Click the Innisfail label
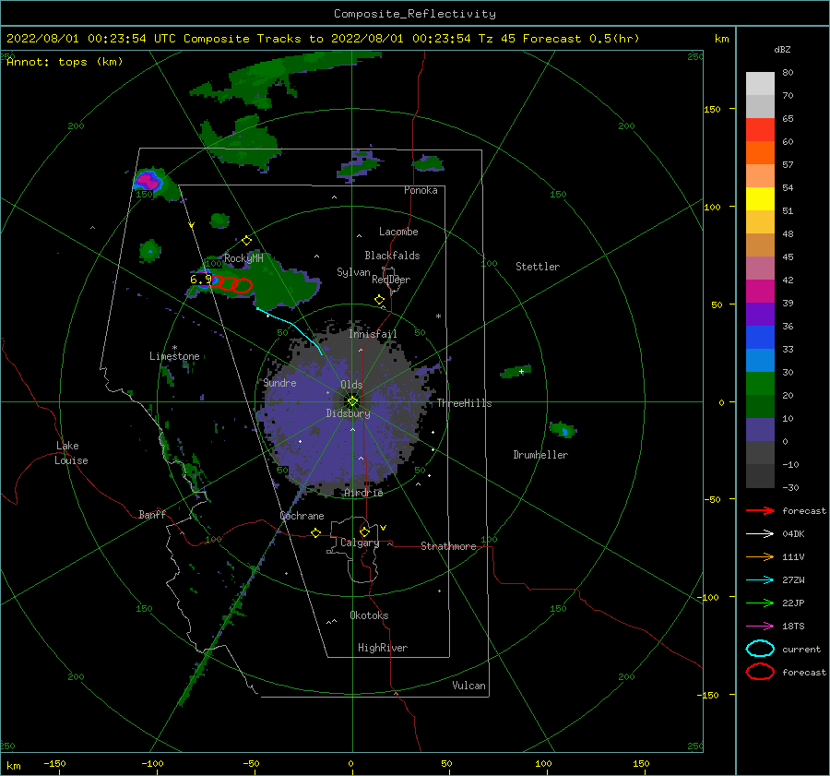The height and width of the screenshot is (776, 830). click(x=373, y=334)
